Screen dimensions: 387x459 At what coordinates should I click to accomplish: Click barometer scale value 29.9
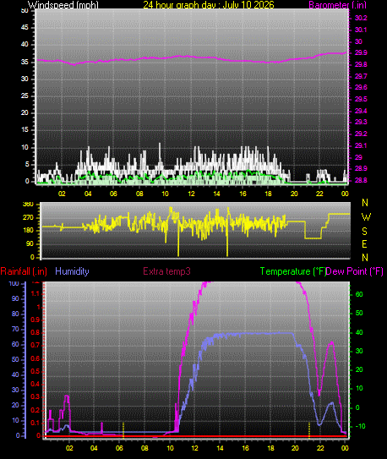tap(361, 52)
